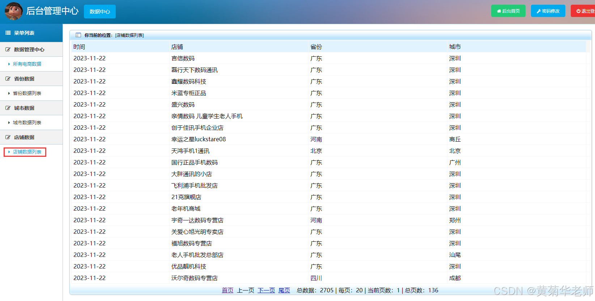This screenshot has height=301, width=595.
Task: Click the 省份 column header
Action: 316,47
